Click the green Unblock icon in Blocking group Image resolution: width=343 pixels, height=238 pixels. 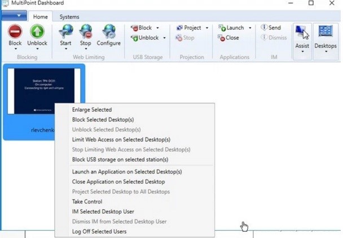tap(37, 31)
